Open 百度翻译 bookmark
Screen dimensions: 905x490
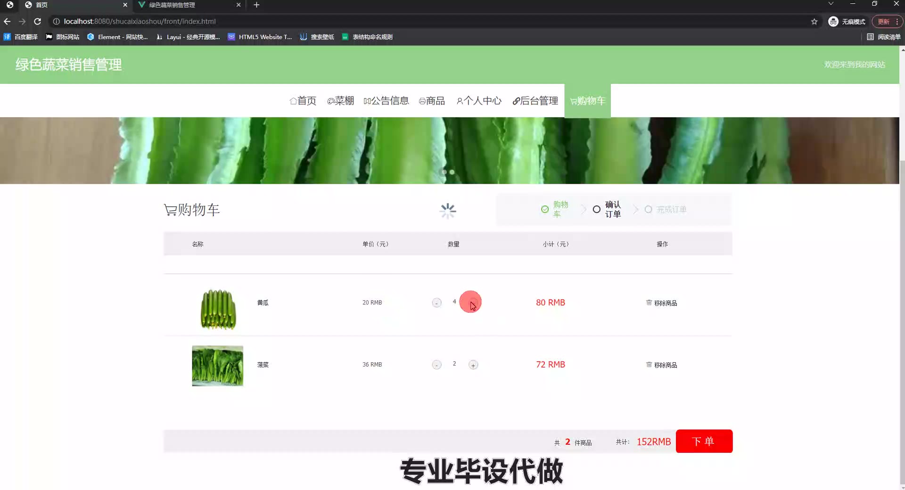[x=21, y=37]
